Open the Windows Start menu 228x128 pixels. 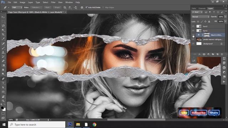click(x=4, y=124)
